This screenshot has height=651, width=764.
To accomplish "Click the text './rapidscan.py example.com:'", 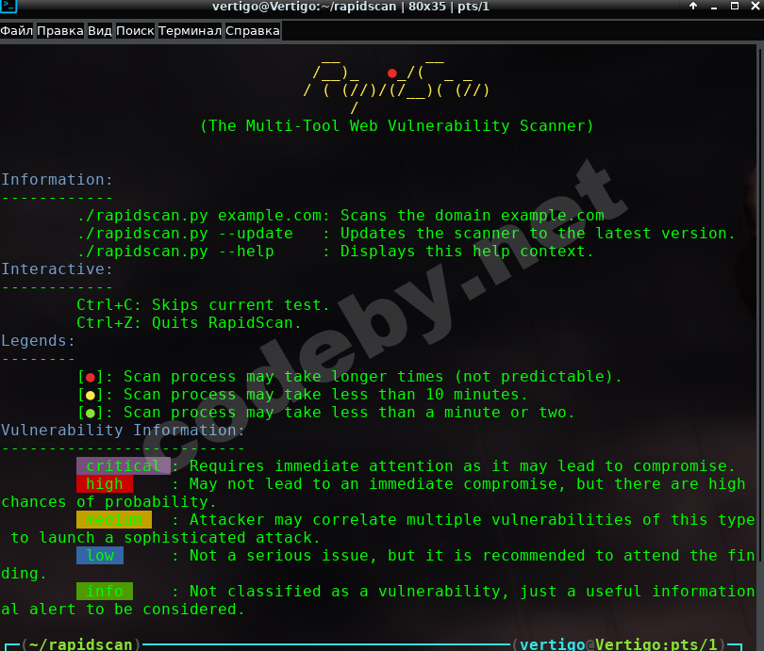I will point(204,216).
